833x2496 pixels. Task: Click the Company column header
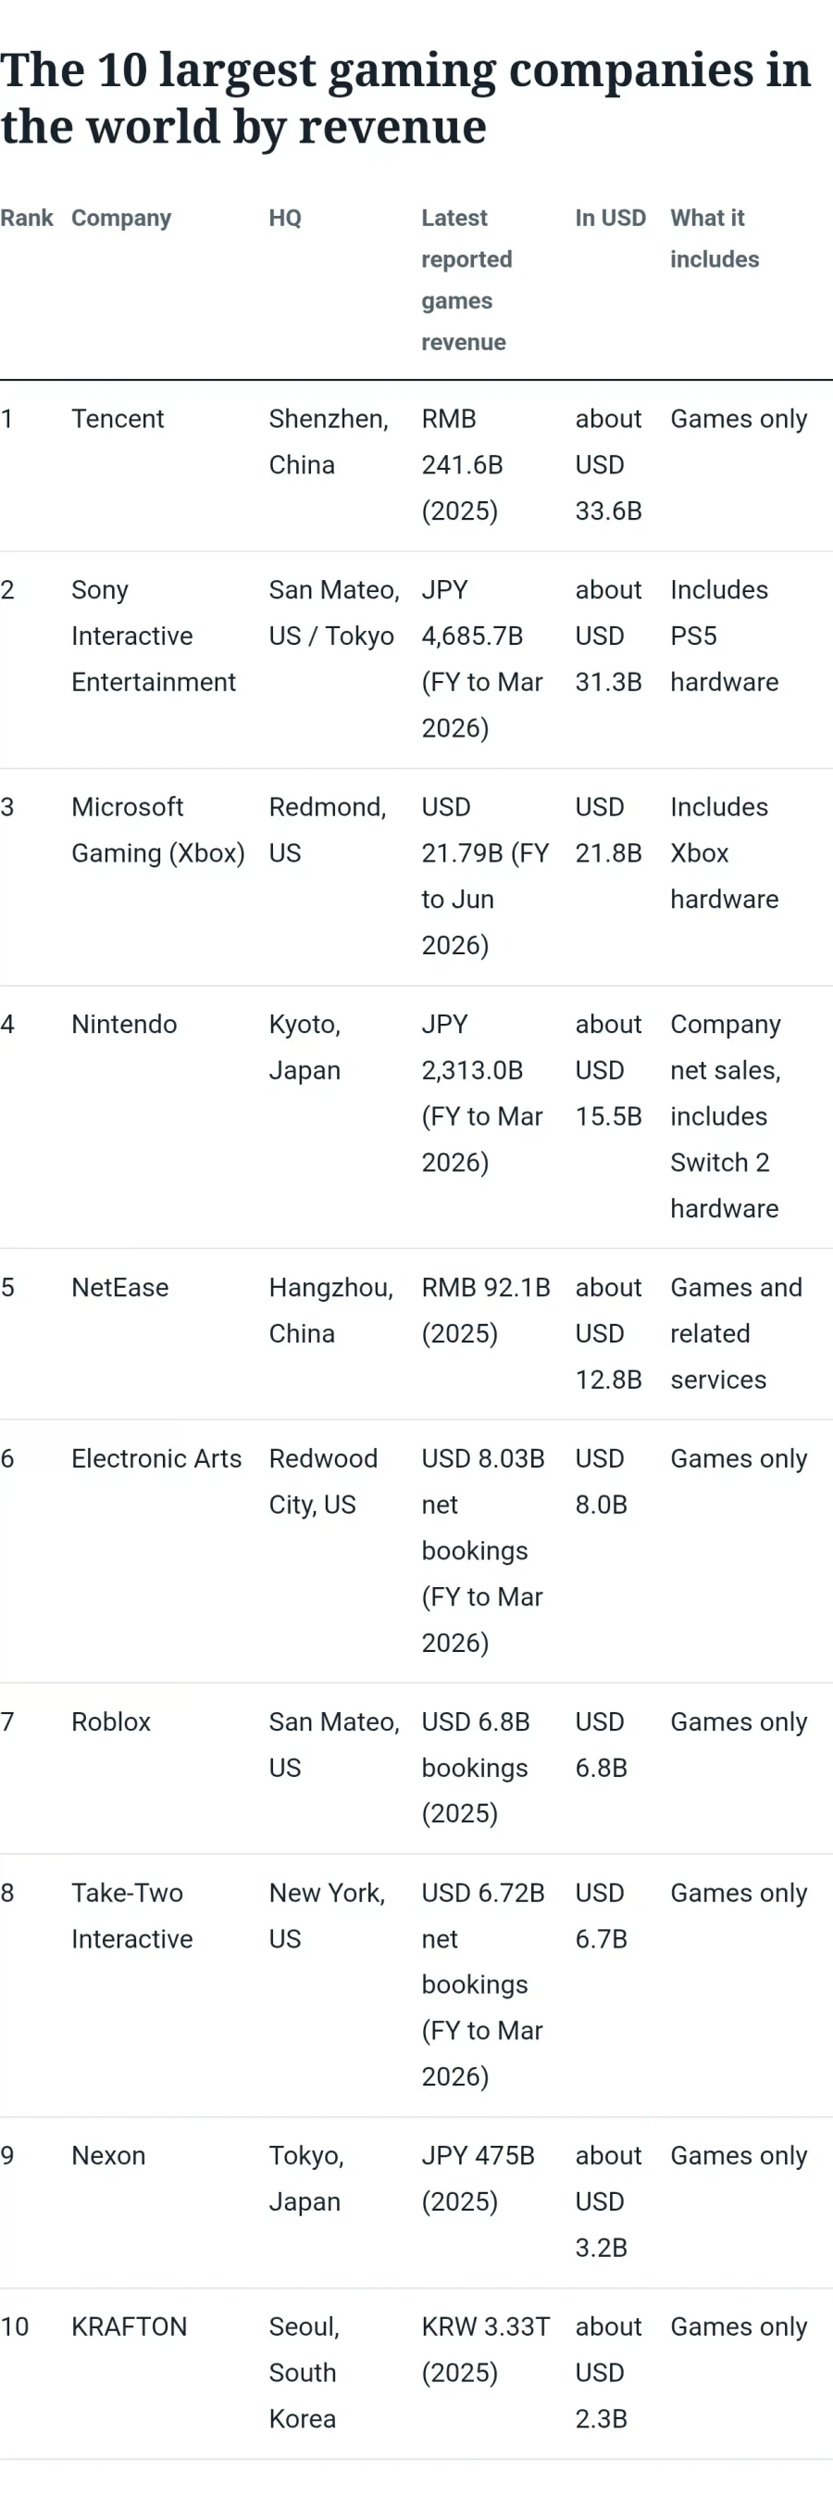tap(121, 218)
